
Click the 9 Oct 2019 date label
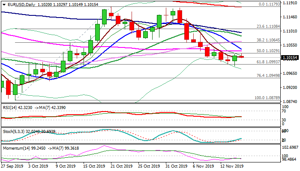pyautogui.click(x=66, y=166)
